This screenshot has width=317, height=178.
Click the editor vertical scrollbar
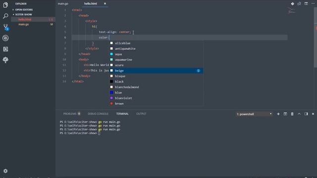coord(316,38)
